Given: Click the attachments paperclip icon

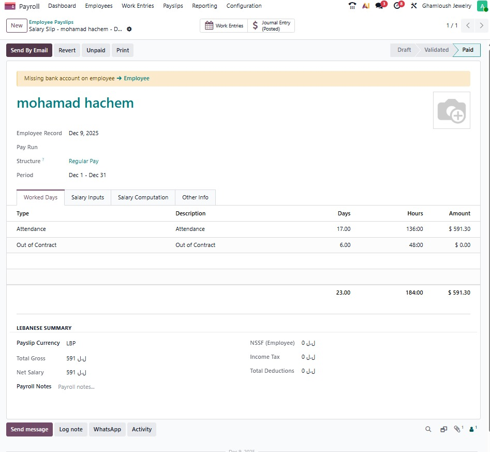Looking at the screenshot, I should 457,429.
